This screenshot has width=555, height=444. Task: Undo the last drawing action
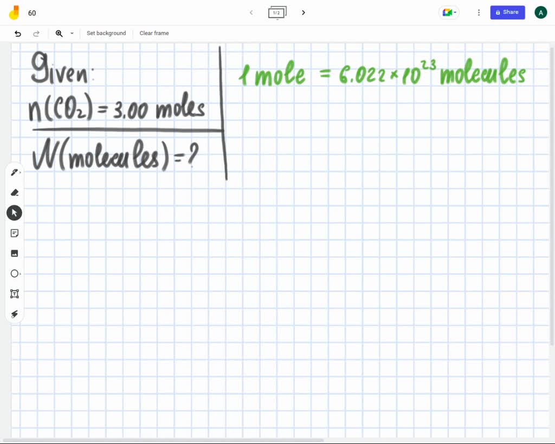tap(17, 34)
